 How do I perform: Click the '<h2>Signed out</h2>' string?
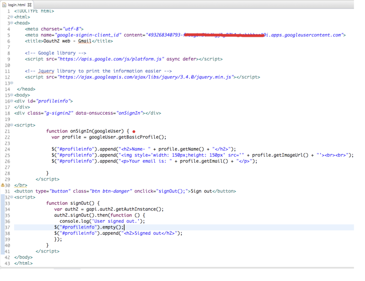click(149, 233)
